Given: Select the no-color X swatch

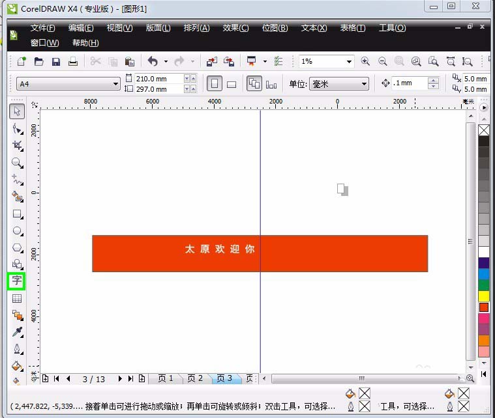Looking at the screenshot, I should (x=484, y=130).
